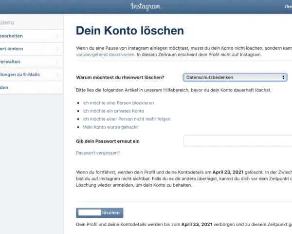Click the 'Dein Konto löschen' heading
The height and width of the screenshot is (234, 292).
coord(130,31)
